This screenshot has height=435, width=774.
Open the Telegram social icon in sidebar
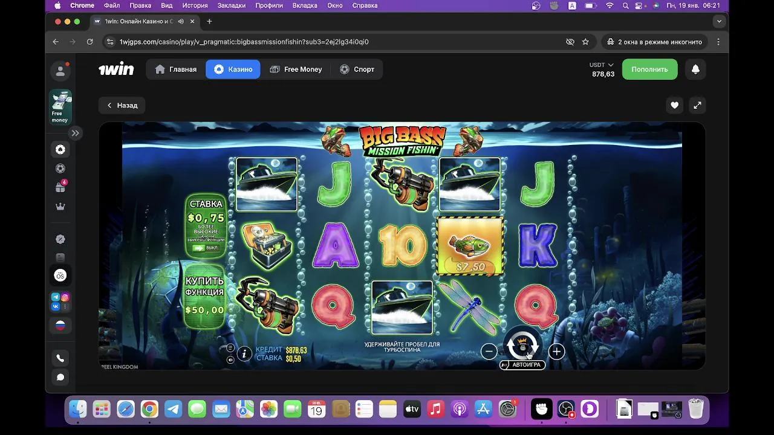pyautogui.click(x=56, y=297)
